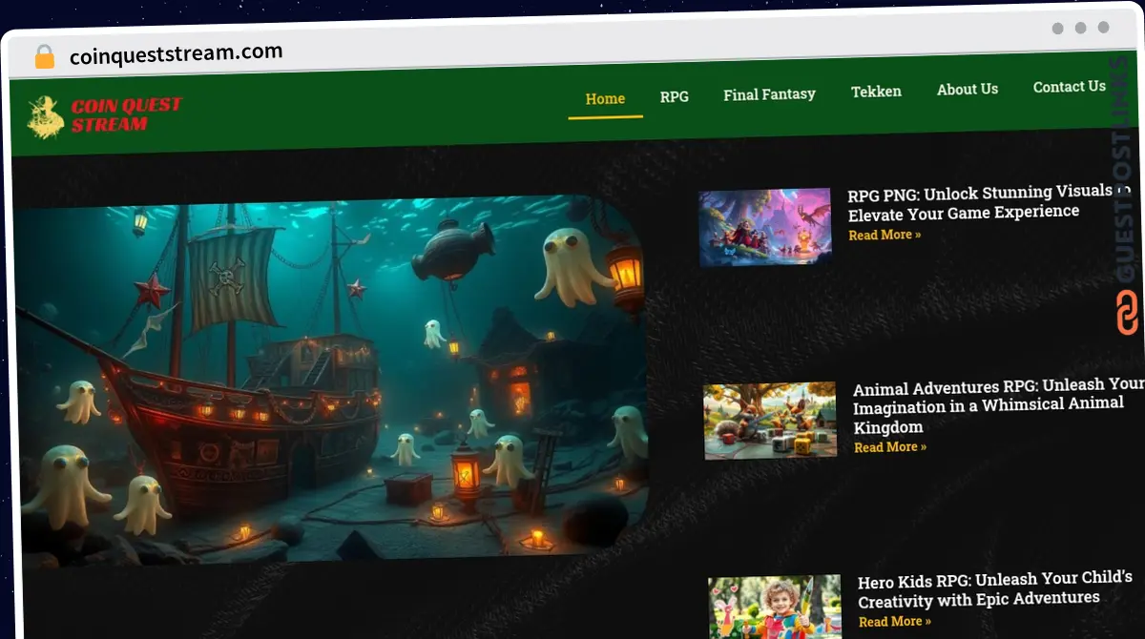Click the last gray window control dot
The width and height of the screenshot is (1145, 639).
click(x=1104, y=28)
